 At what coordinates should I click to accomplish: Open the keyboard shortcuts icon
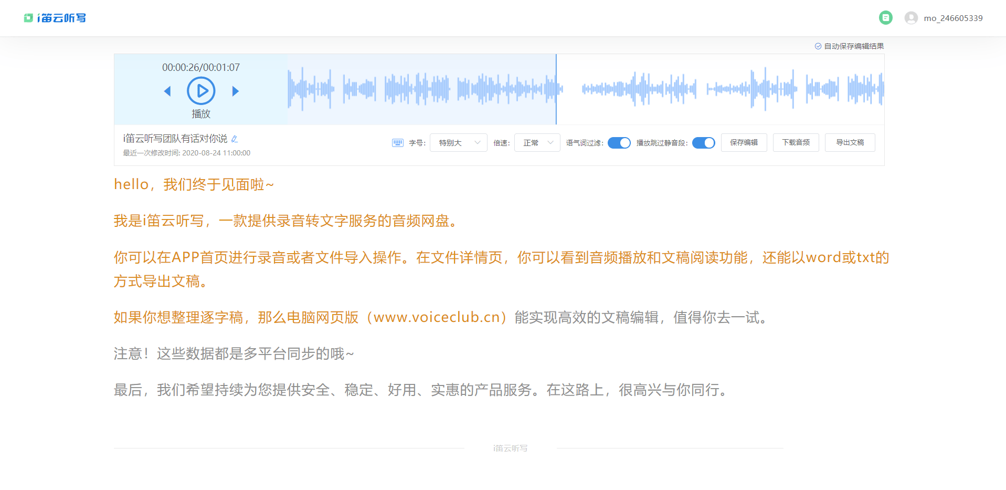(x=398, y=143)
